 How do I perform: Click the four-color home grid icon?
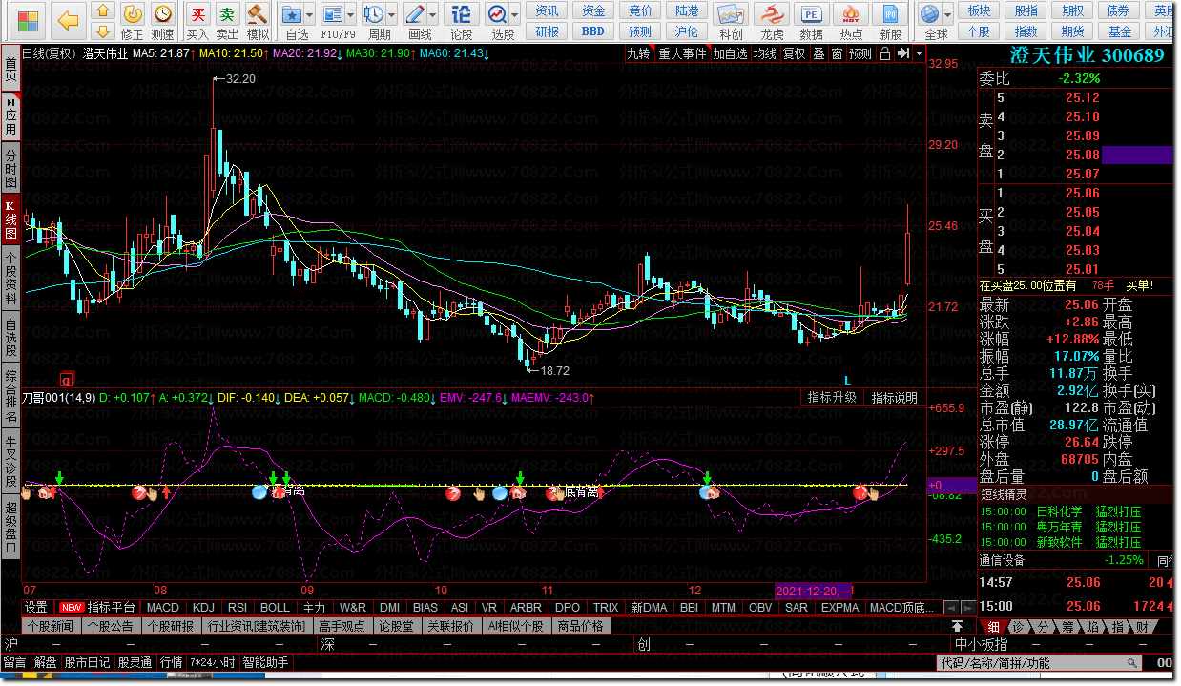point(29,20)
